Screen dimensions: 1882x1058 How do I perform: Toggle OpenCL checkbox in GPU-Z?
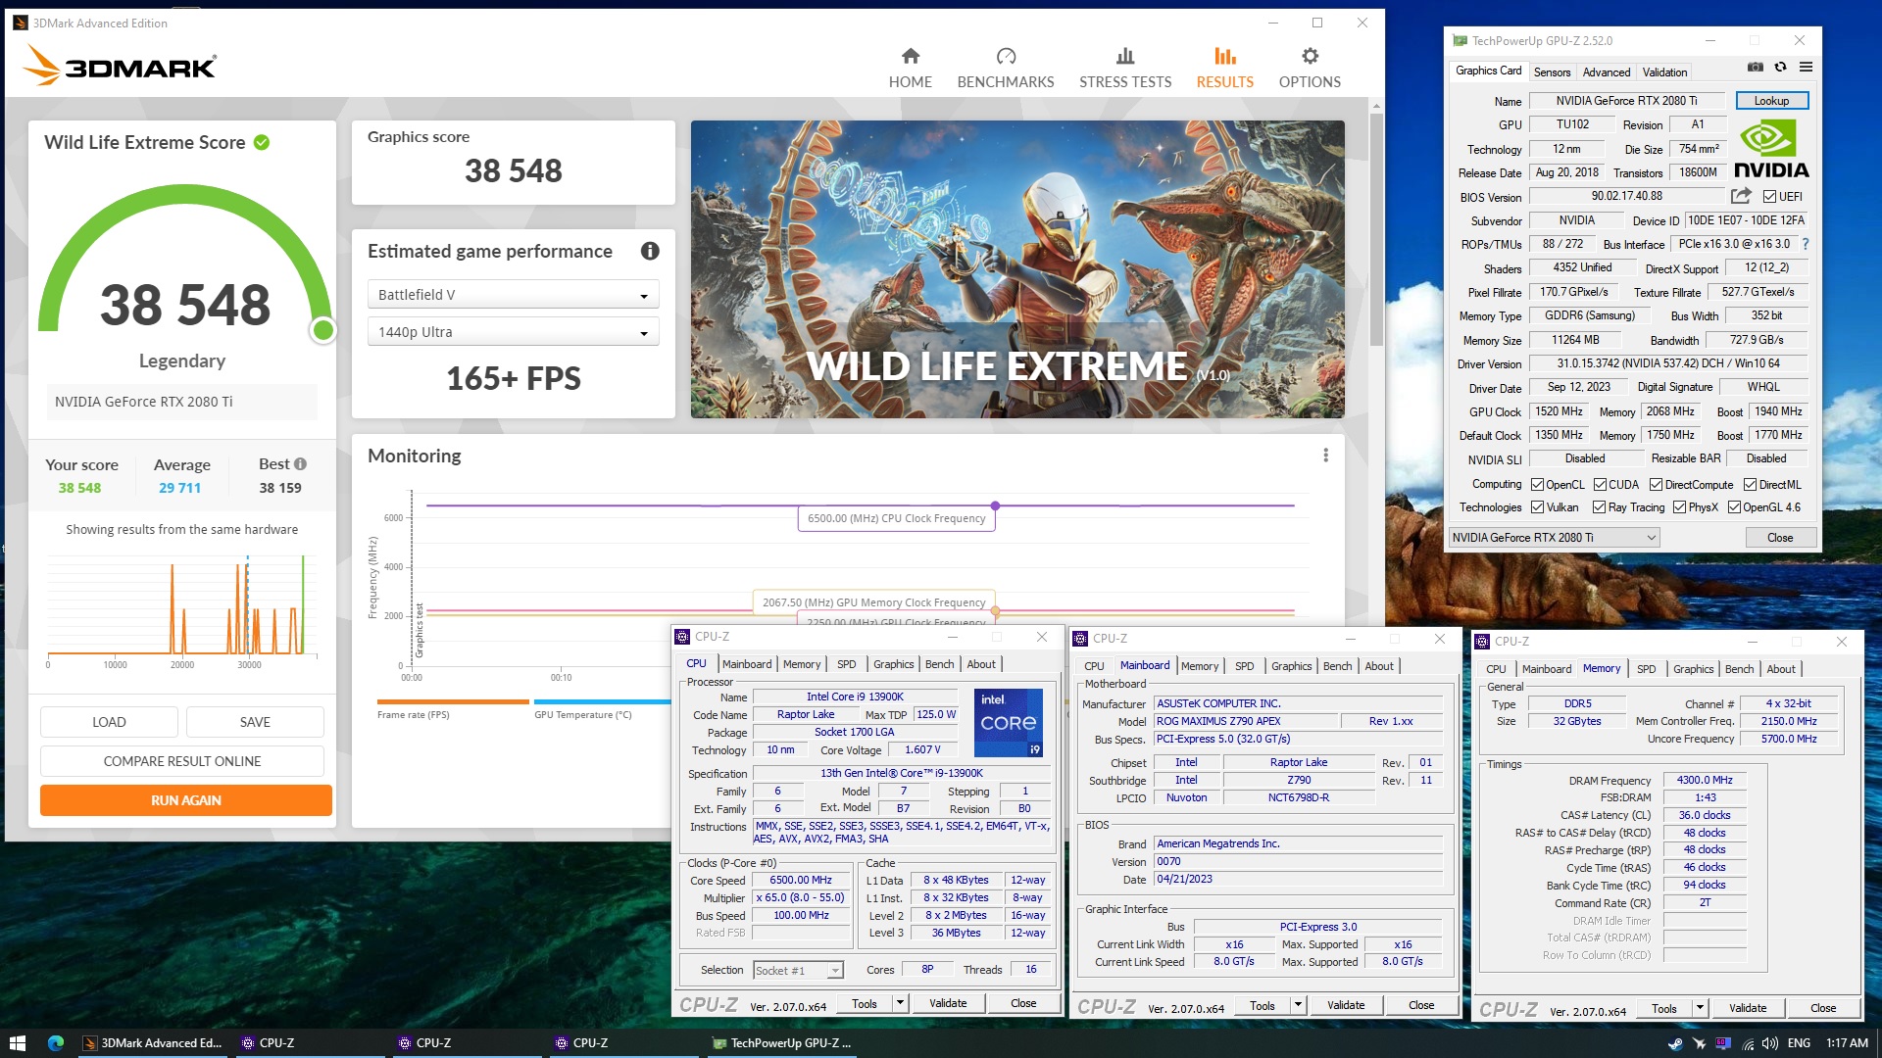click(x=1538, y=485)
